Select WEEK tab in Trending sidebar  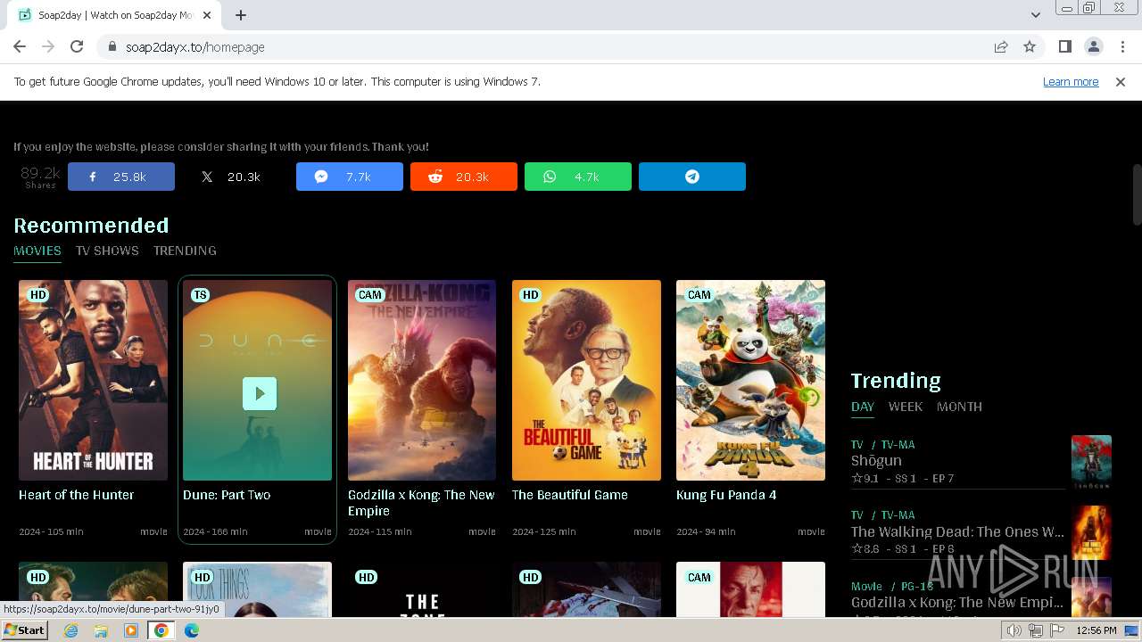click(x=906, y=407)
